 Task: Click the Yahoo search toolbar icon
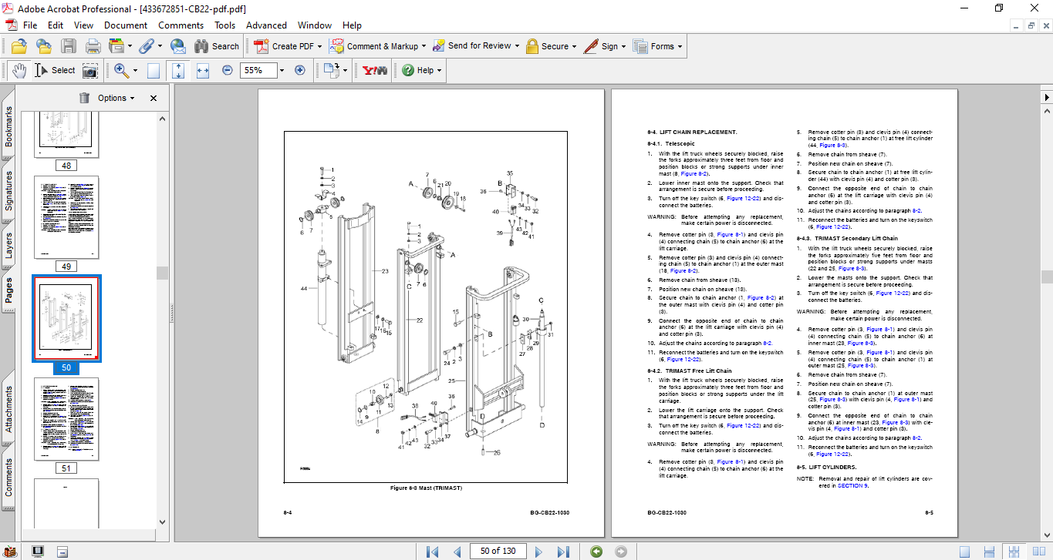[375, 70]
